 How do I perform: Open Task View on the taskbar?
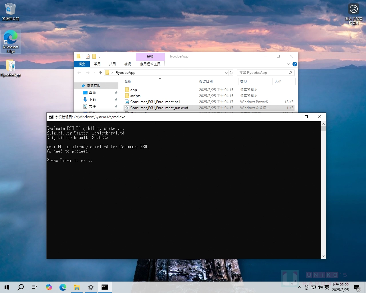coord(34,287)
